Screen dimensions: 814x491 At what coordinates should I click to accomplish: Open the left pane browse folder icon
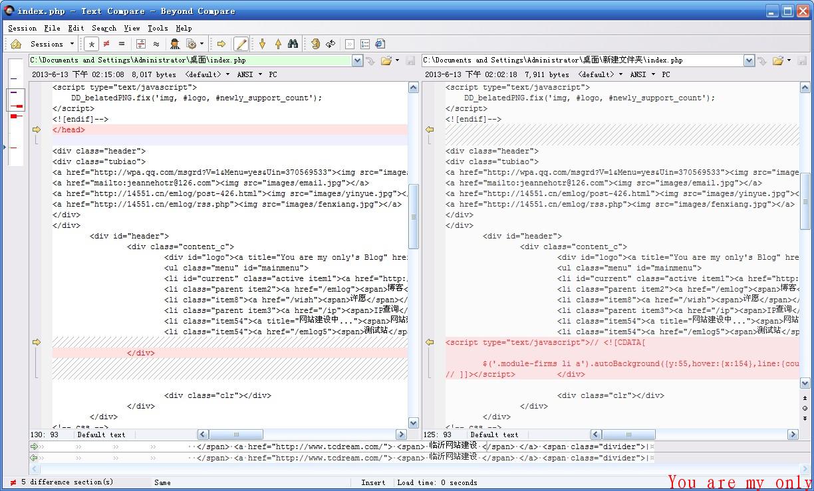[386, 60]
